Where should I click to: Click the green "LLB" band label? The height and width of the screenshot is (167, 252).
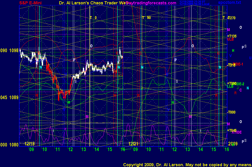point(230,86)
